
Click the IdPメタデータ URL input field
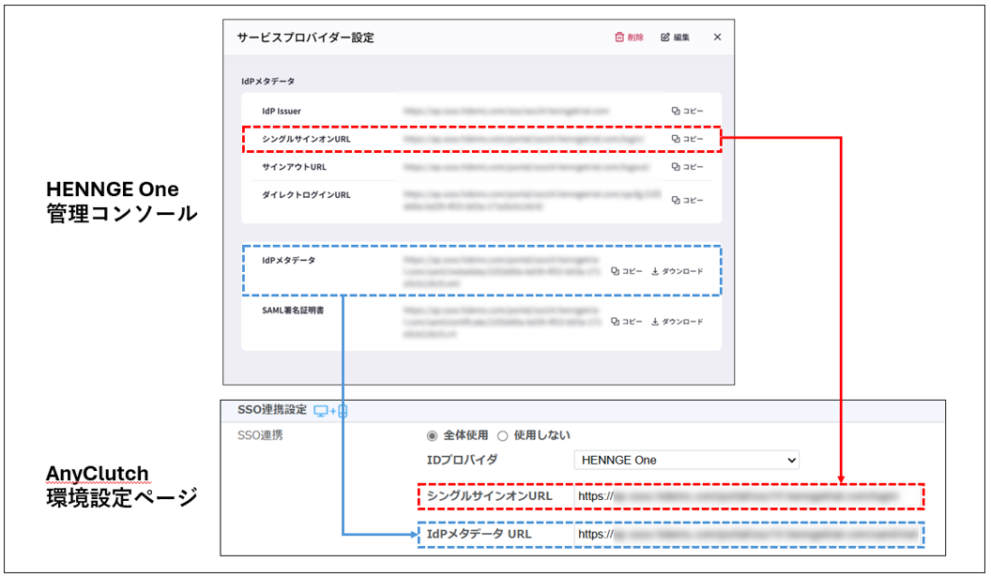(748, 534)
